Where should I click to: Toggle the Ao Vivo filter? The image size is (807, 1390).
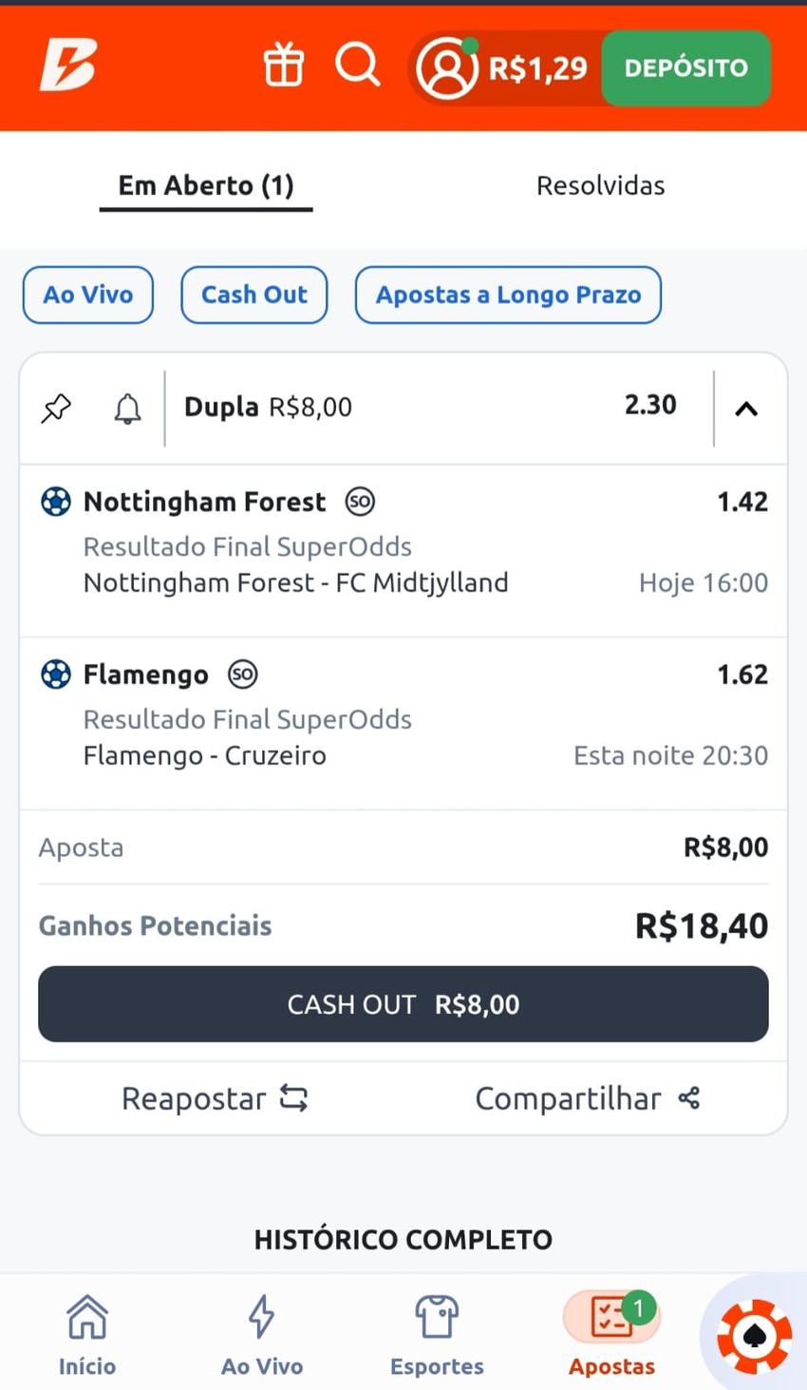tap(87, 295)
